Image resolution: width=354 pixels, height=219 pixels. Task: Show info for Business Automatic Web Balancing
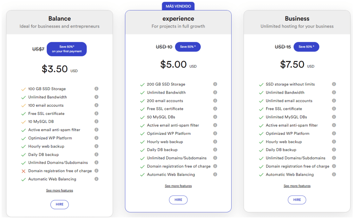point(334,174)
